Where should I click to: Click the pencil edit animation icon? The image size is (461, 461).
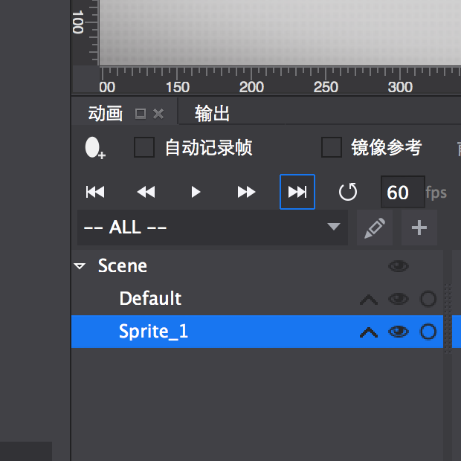point(375,228)
